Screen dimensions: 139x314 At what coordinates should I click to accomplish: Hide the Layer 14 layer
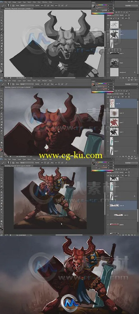click(x=108, y=103)
